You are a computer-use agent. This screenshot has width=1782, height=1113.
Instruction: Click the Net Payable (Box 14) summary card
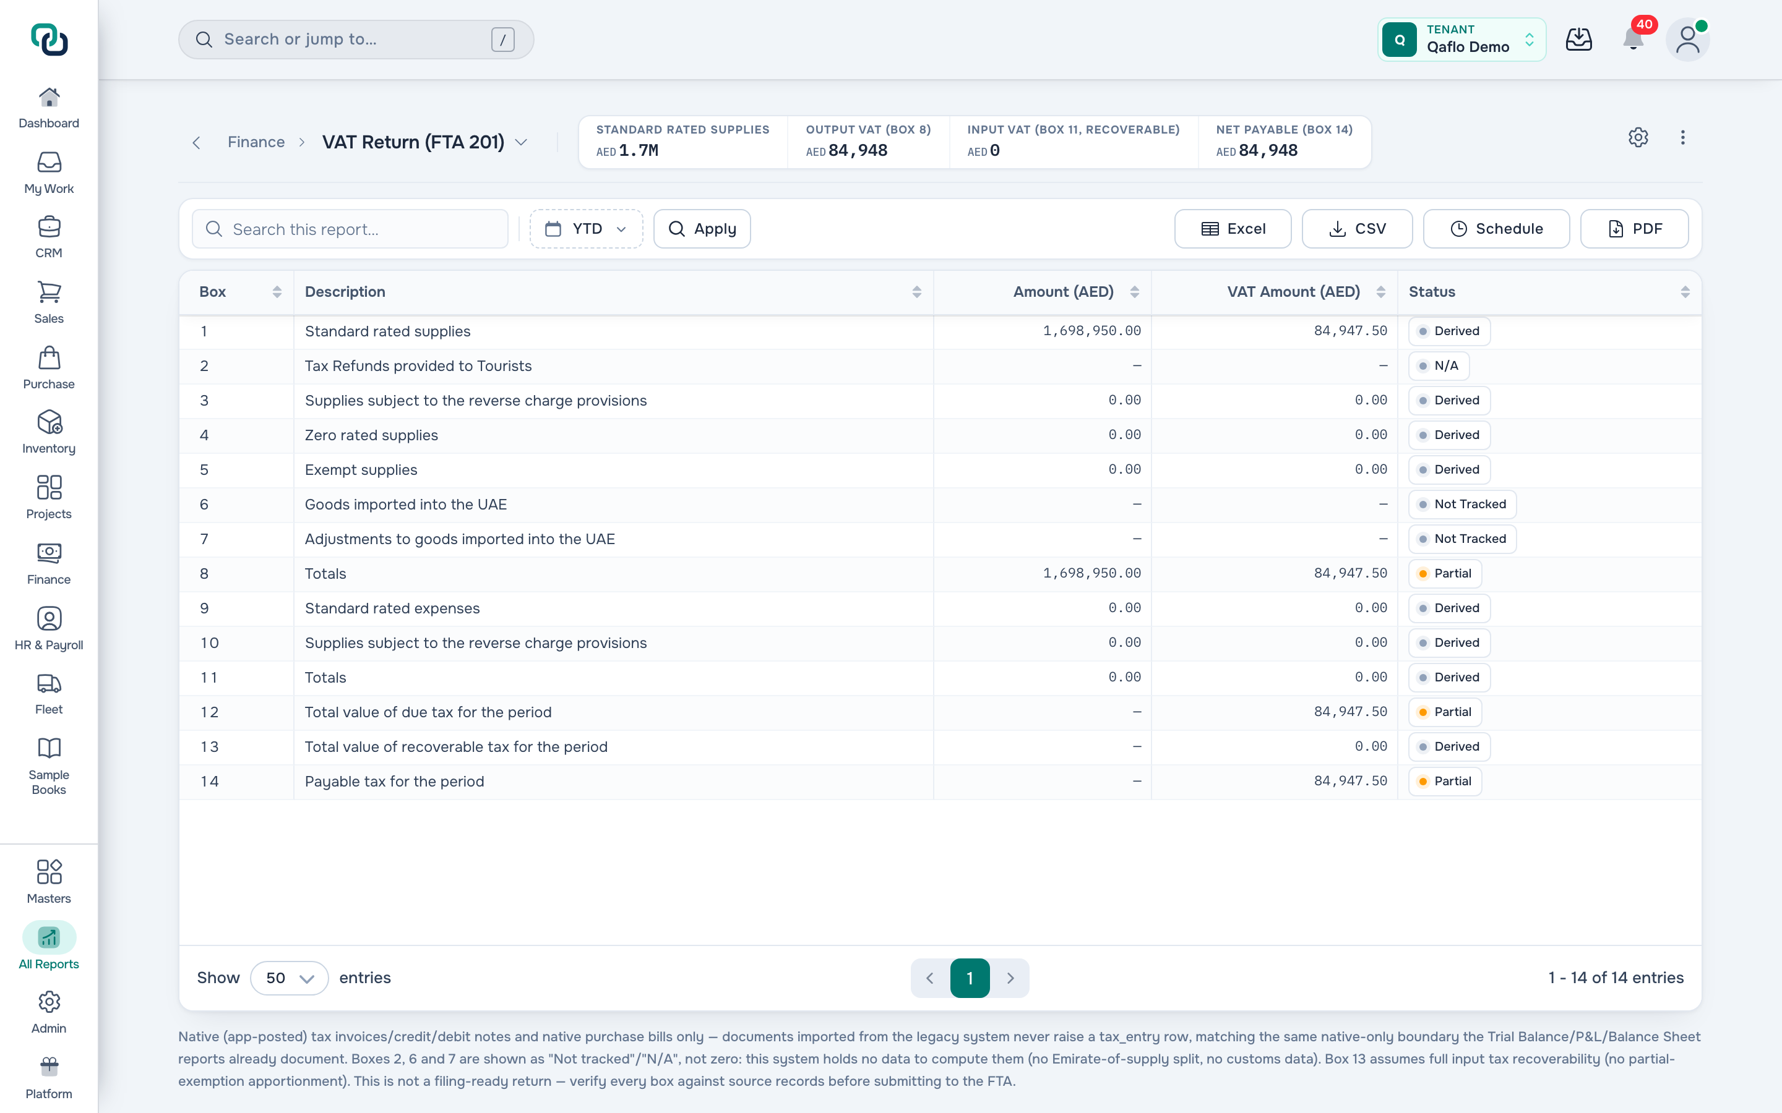tap(1285, 142)
